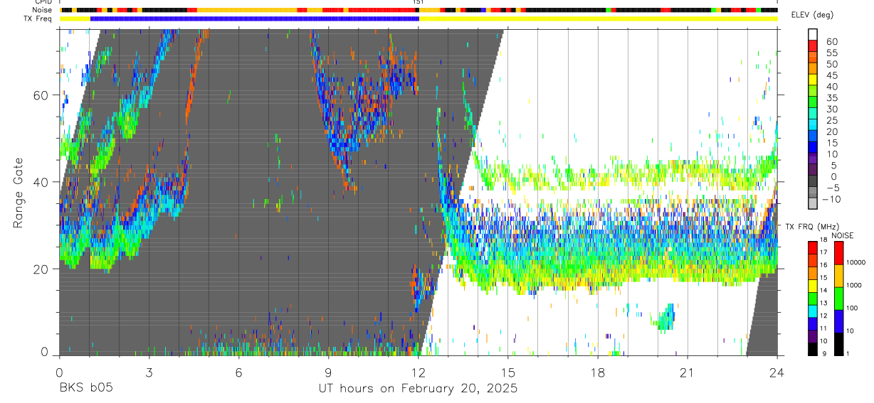Image resolution: width=874 pixels, height=403 pixels.
Task: Click the '18' tick on UT hours axis
Action: [x=597, y=372]
